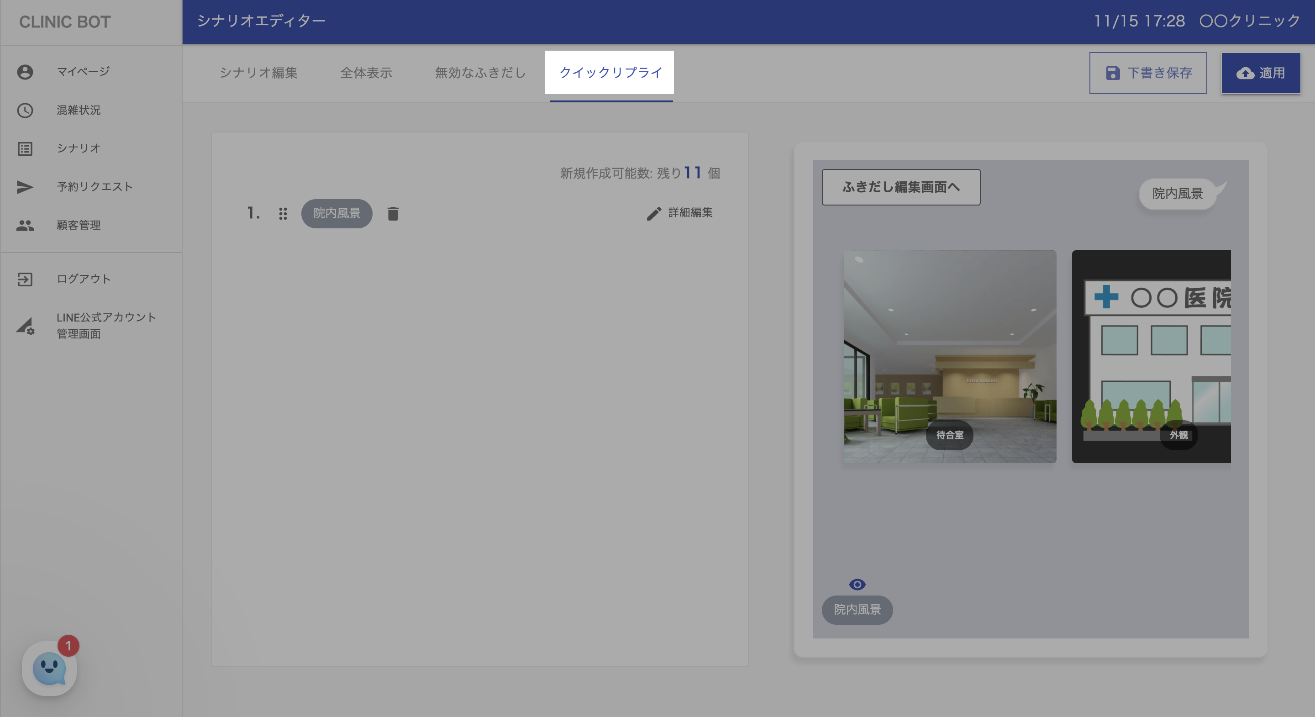Screen dimensions: 1315x717
Task: Open 混雑状況 clock icon in sidebar
Action: pyautogui.click(x=25, y=111)
